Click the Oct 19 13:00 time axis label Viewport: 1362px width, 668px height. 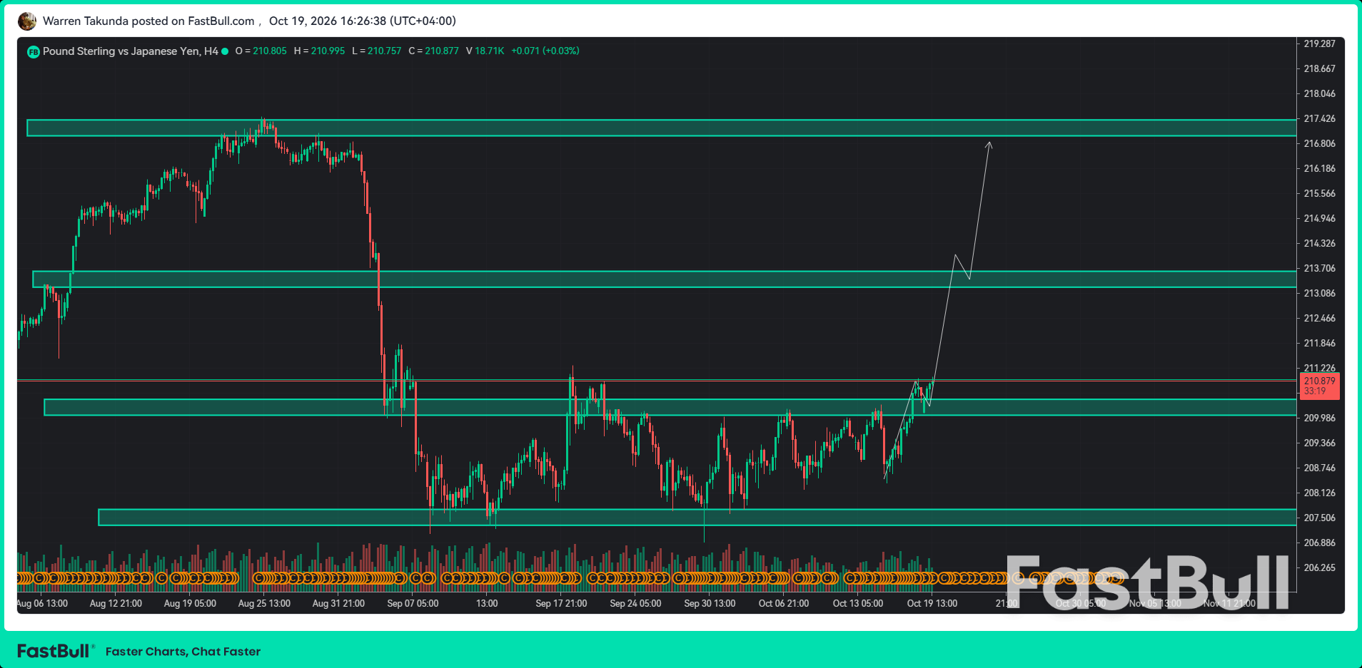[x=932, y=603]
